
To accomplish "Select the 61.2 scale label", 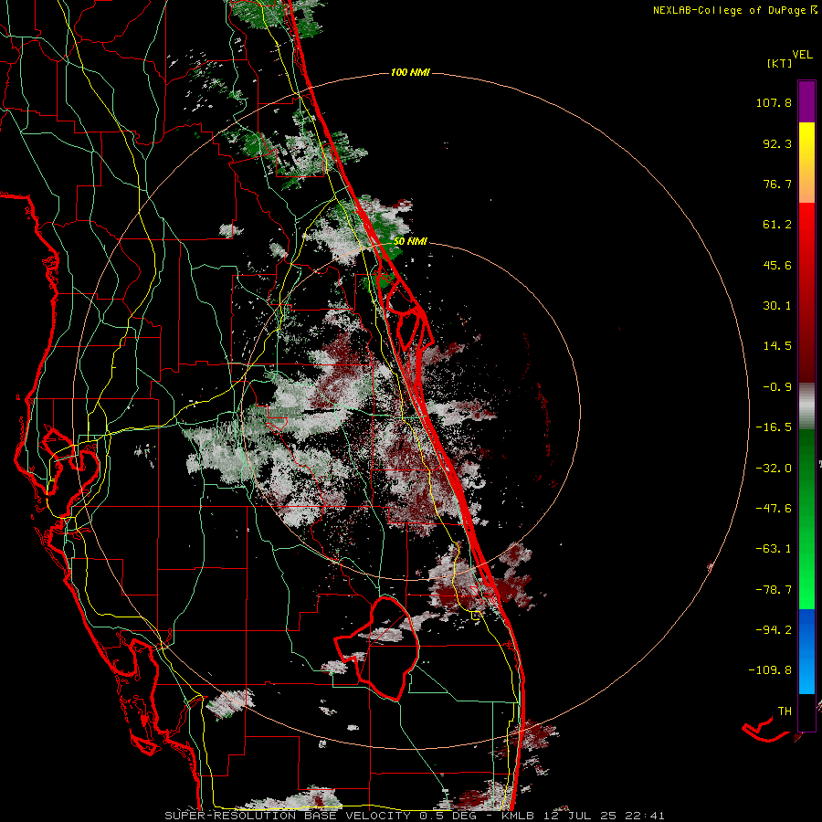I will (x=777, y=225).
